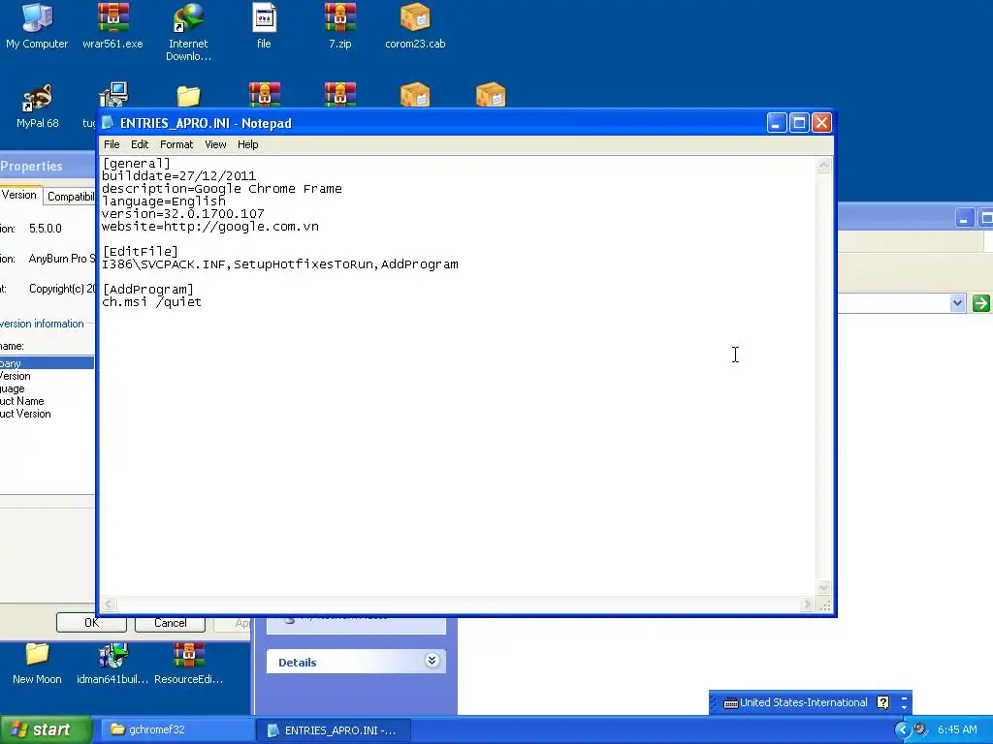Open ResourceEdi... archive icon

189,664
